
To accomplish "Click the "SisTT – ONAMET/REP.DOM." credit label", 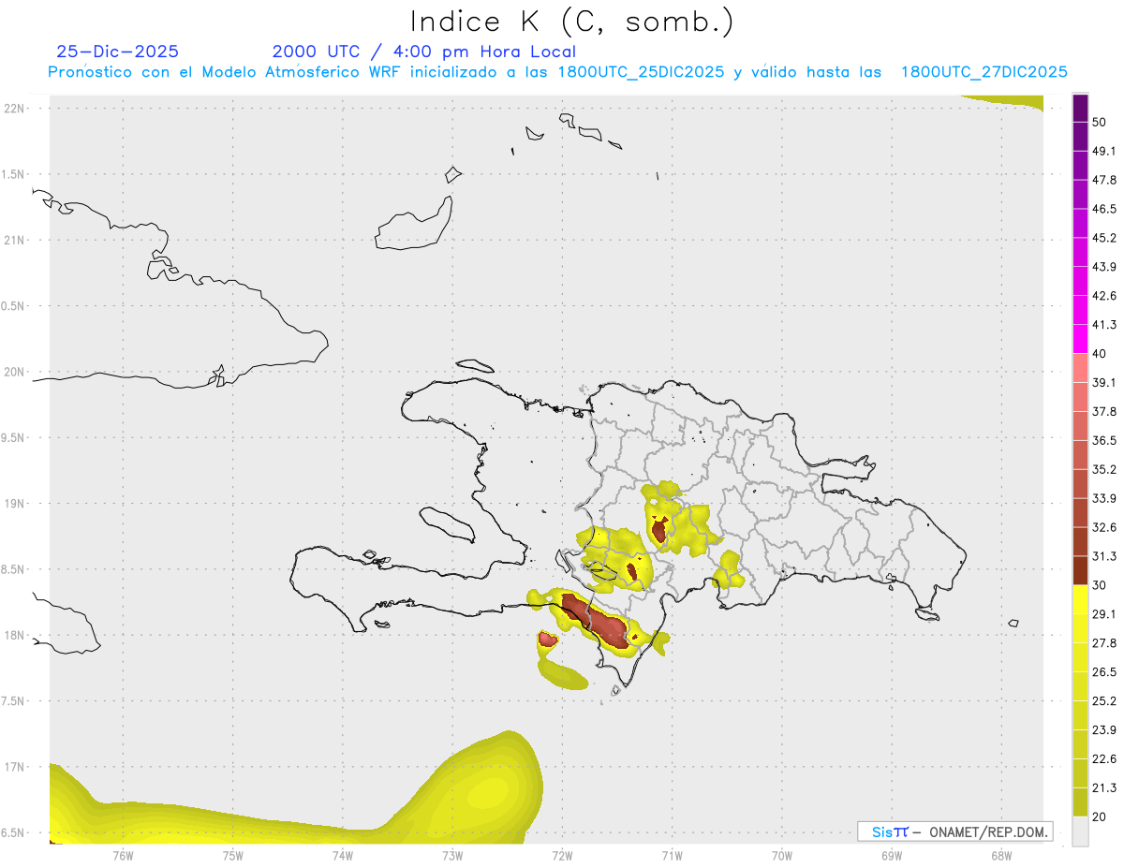I will [955, 831].
